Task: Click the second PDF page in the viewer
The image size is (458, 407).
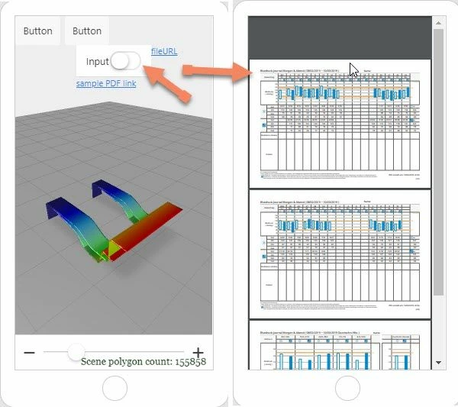Action: tap(340, 254)
